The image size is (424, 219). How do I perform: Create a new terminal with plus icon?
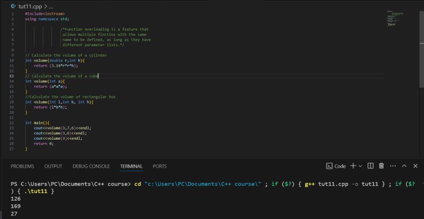click(353, 166)
